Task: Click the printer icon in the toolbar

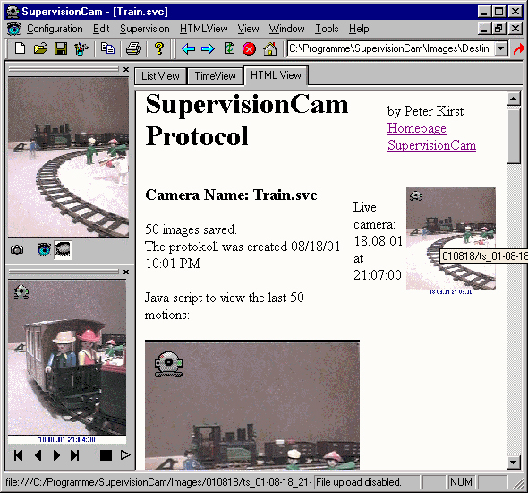Action: tap(133, 48)
